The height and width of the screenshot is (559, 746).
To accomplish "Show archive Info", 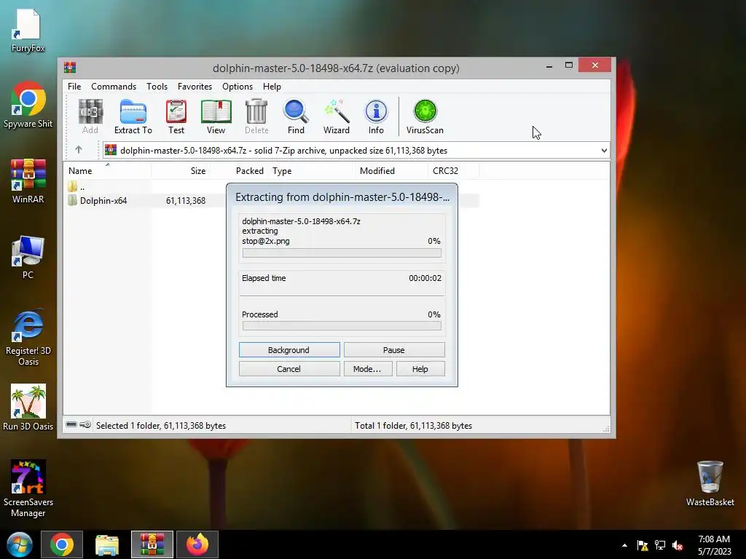I will coord(376,116).
